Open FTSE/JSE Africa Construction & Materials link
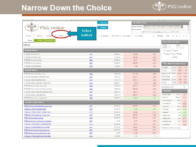The height and width of the screenshot is (147, 196). (x=38, y=121)
